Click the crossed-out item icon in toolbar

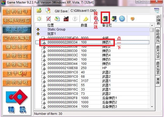[48, 19]
